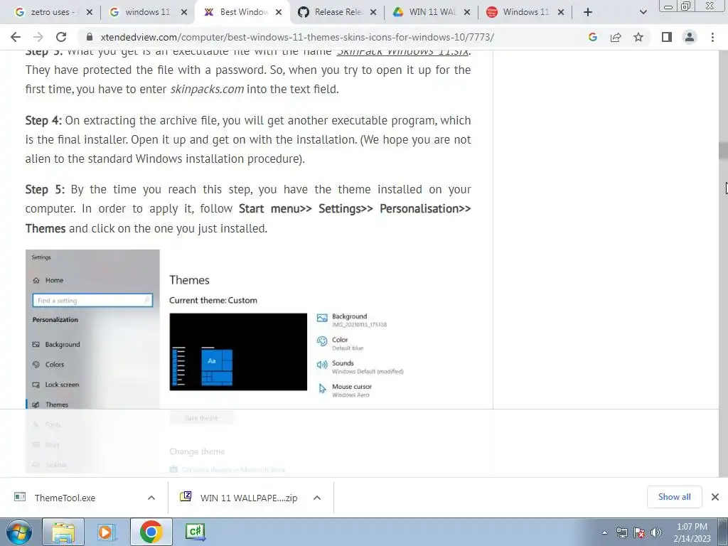Close the "zetro uses" tab
Screen dimensions: 728x546
[x=90, y=12]
